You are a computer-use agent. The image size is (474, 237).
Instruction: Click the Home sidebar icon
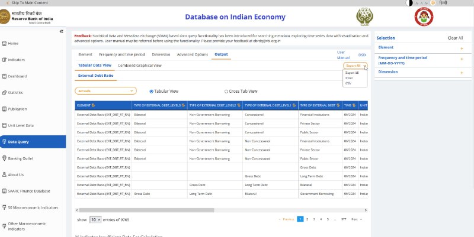coord(4,43)
